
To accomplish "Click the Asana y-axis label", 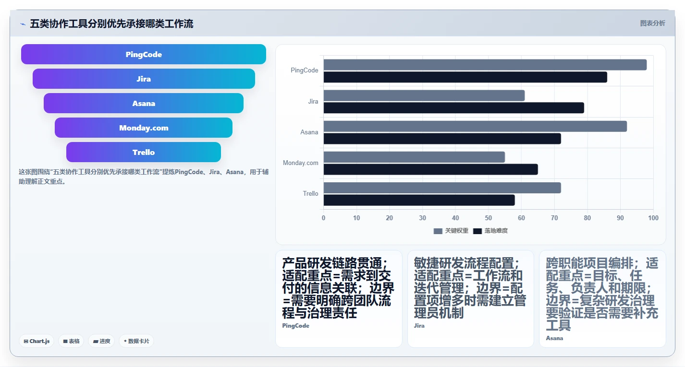I will tap(309, 132).
